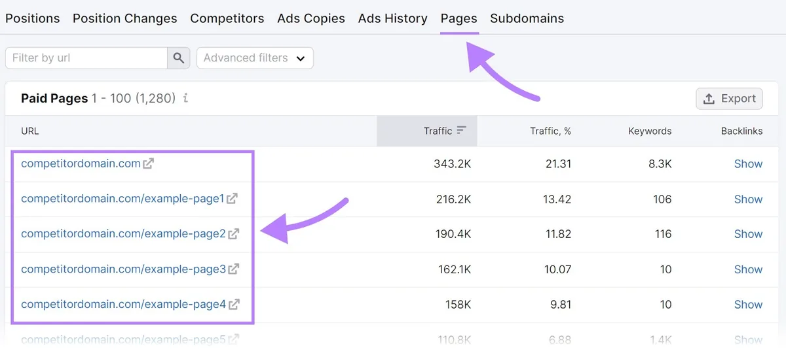Select the Pages tab

coord(459,18)
